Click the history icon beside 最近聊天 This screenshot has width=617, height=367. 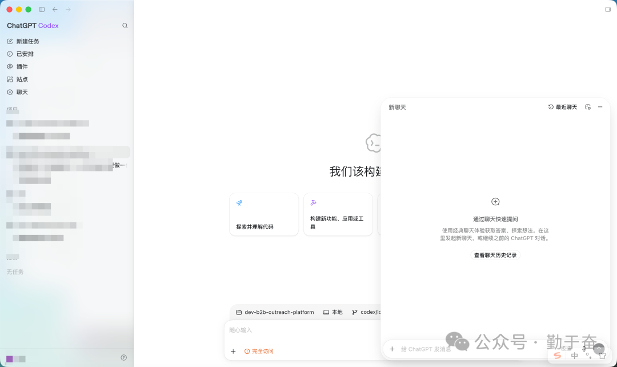(551, 107)
